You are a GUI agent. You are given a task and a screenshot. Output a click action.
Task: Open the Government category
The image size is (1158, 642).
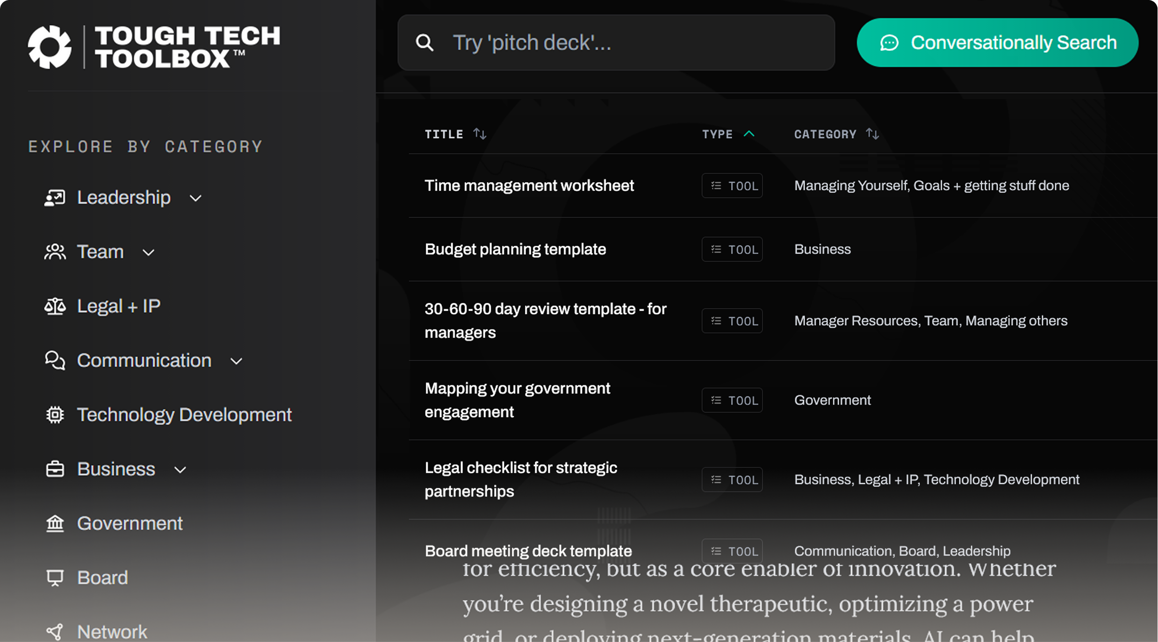[x=129, y=523]
